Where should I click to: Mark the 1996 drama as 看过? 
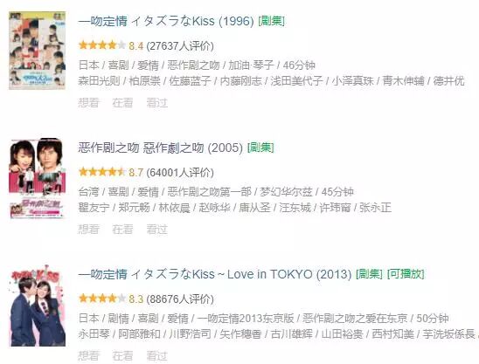(157, 102)
